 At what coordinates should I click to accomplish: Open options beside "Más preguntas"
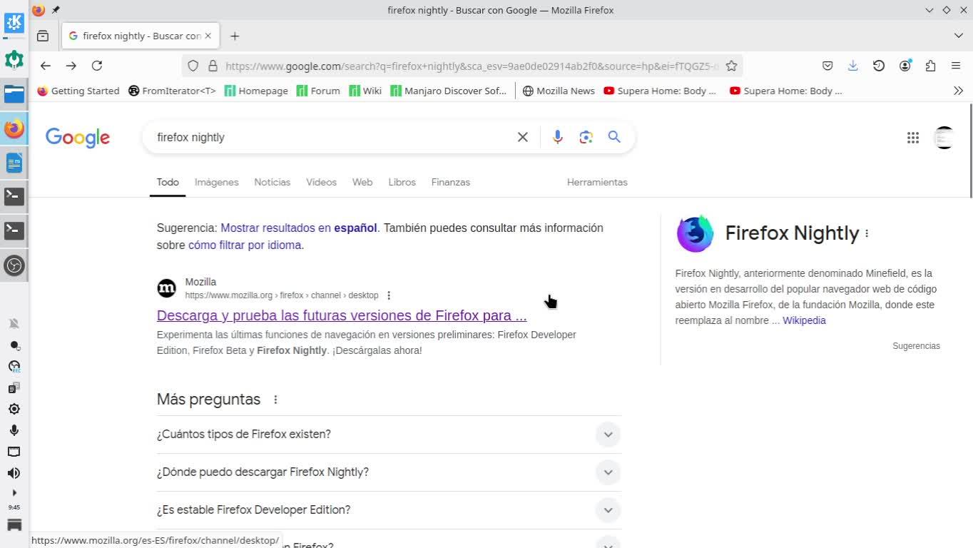(x=275, y=400)
